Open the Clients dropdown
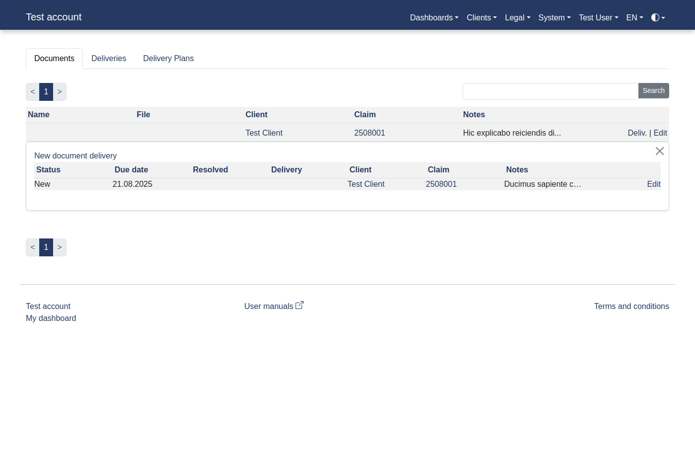695x467 pixels. click(481, 18)
